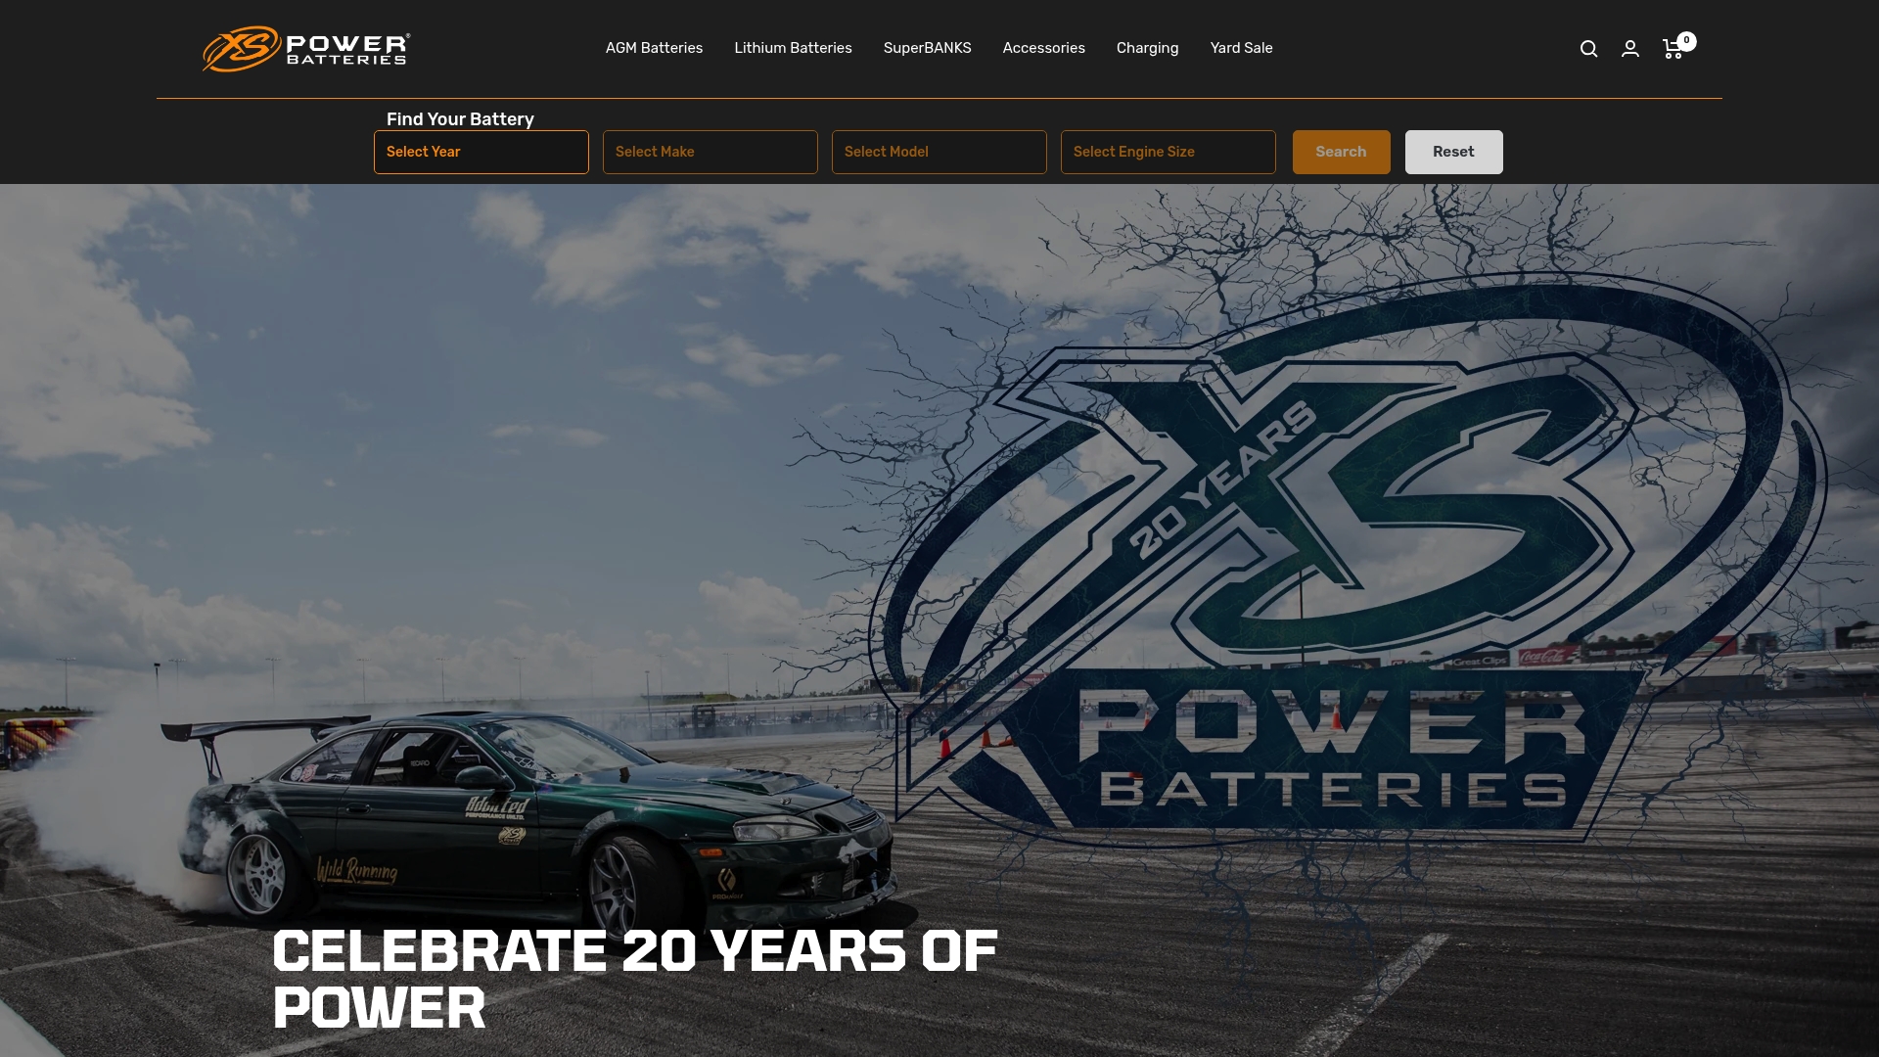Expand the Select Engine Size dropdown
This screenshot has width=1879, height=1057.
[x=1169, y=152]
